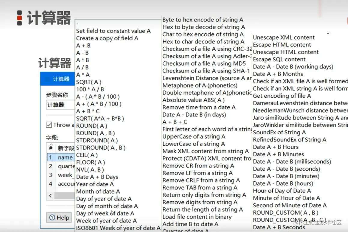Select '100 * A / B' option
The height and width of the screenshot is (232, 348).
pyautogui.click(x=90, y=89)
